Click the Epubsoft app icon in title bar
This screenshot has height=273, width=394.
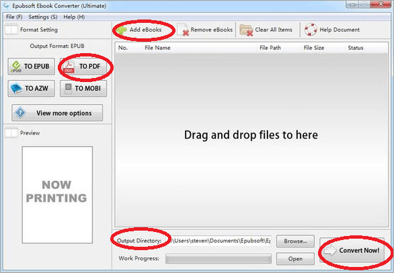6,5
